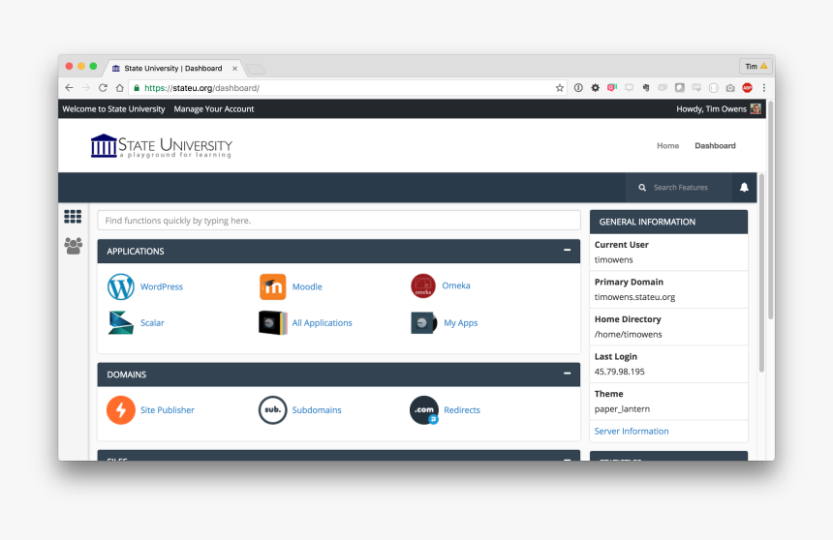The image size is (833, 540).
Task: Collapse the Applications section
Action: [567, 250]
